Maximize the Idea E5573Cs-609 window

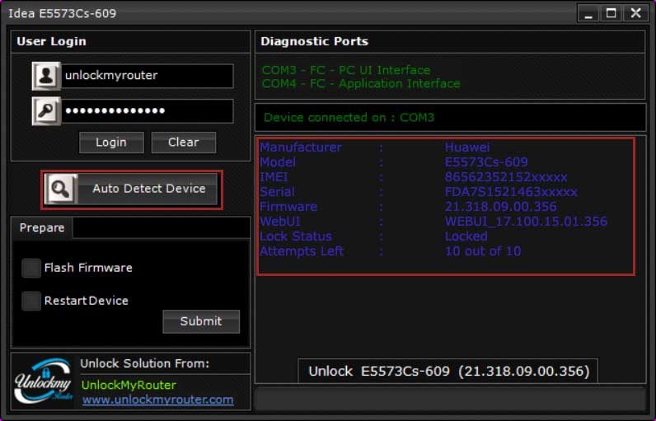(611, 13)
